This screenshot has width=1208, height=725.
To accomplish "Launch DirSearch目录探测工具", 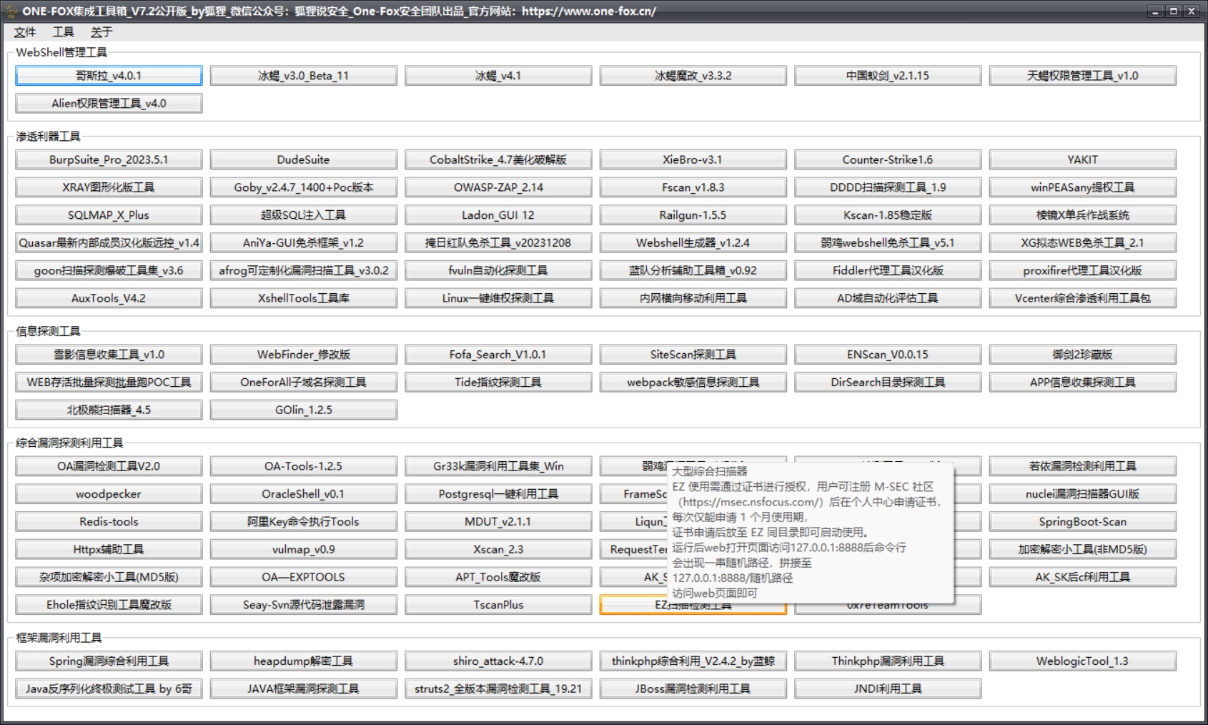I will (x=888, y=383).
